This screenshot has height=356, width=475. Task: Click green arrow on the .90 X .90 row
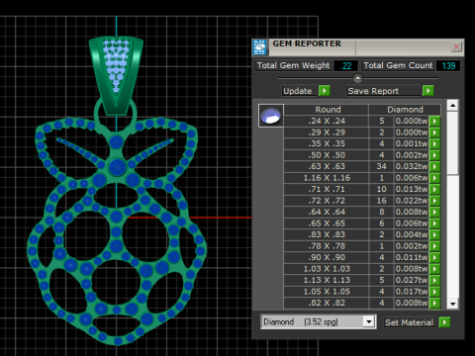pyautogui.click(x=434, y=257)
